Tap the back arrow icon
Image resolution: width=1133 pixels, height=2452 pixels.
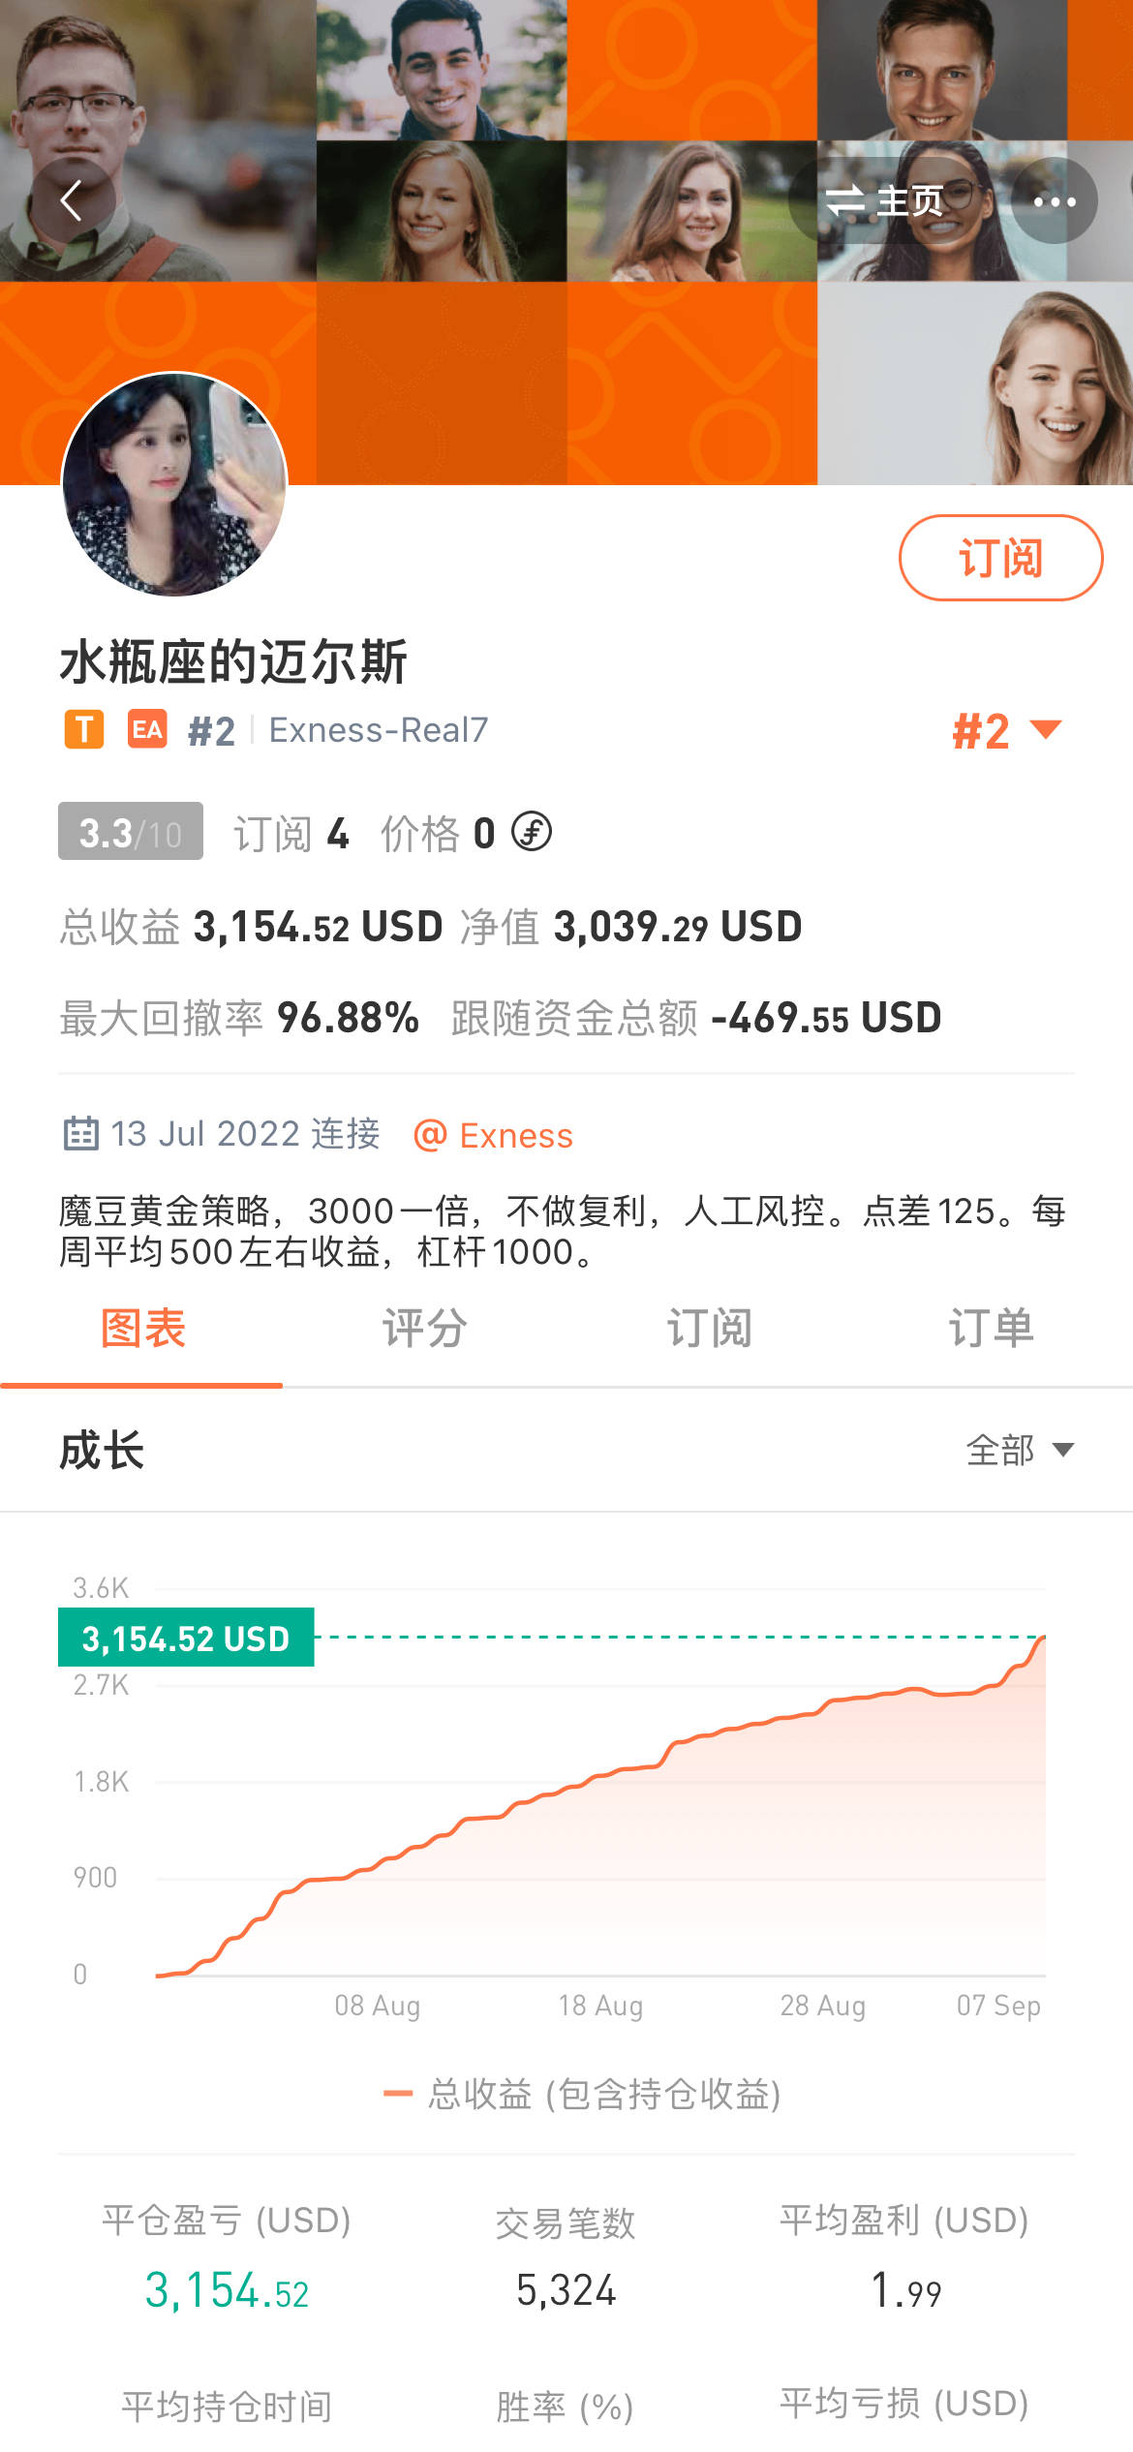click(72, 200)
